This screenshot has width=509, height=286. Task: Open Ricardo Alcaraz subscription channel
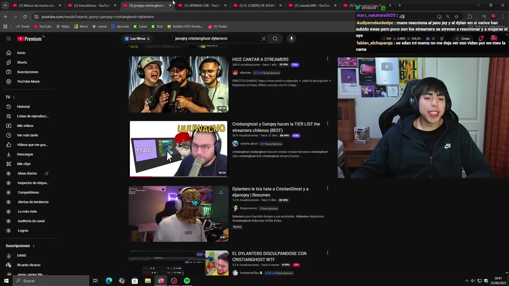coord(28,265)
